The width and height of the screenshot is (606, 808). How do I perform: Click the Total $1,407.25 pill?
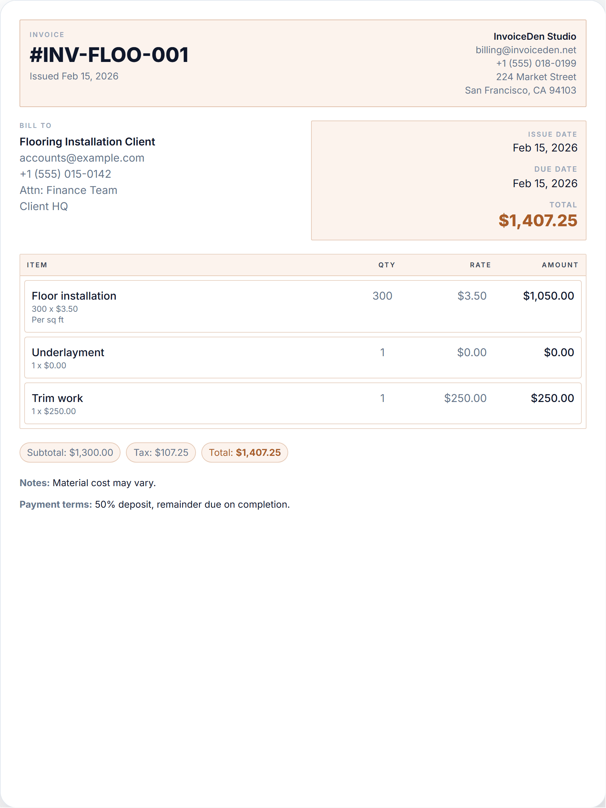click(x=245, y=452)
